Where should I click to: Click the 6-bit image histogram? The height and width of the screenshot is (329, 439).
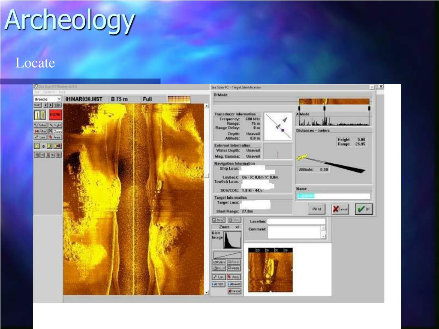tap(232, 240)
